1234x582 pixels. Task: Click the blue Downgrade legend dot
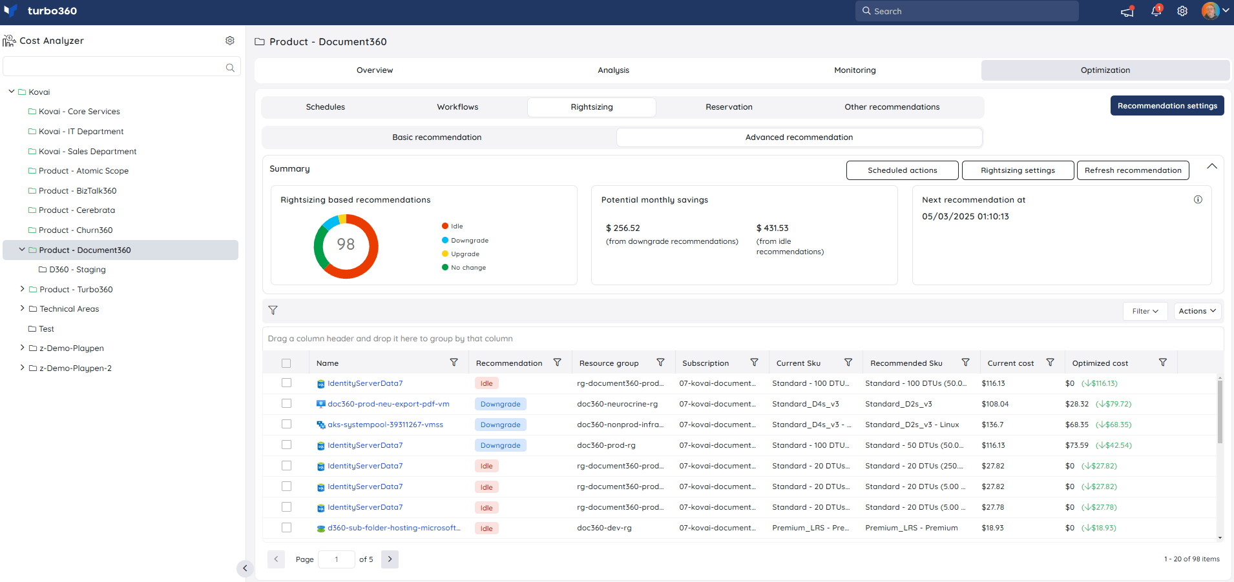pos(445,240)
